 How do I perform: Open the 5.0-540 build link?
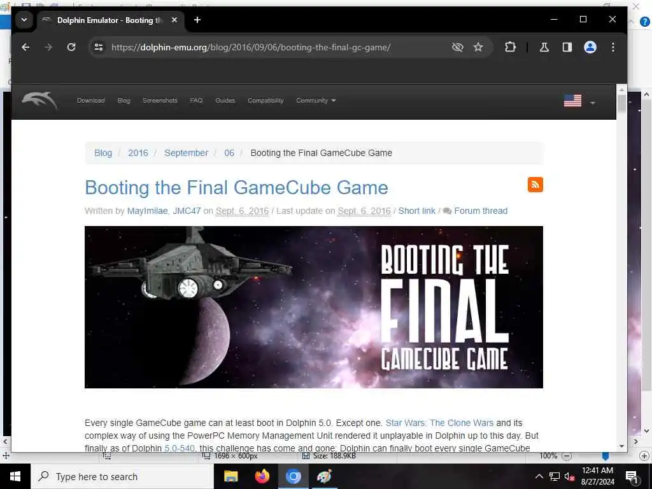click(x=179, y=448)
